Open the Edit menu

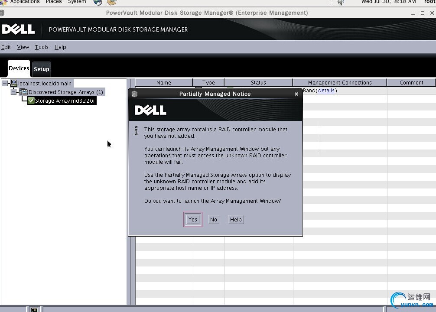[x=6, y=47]
